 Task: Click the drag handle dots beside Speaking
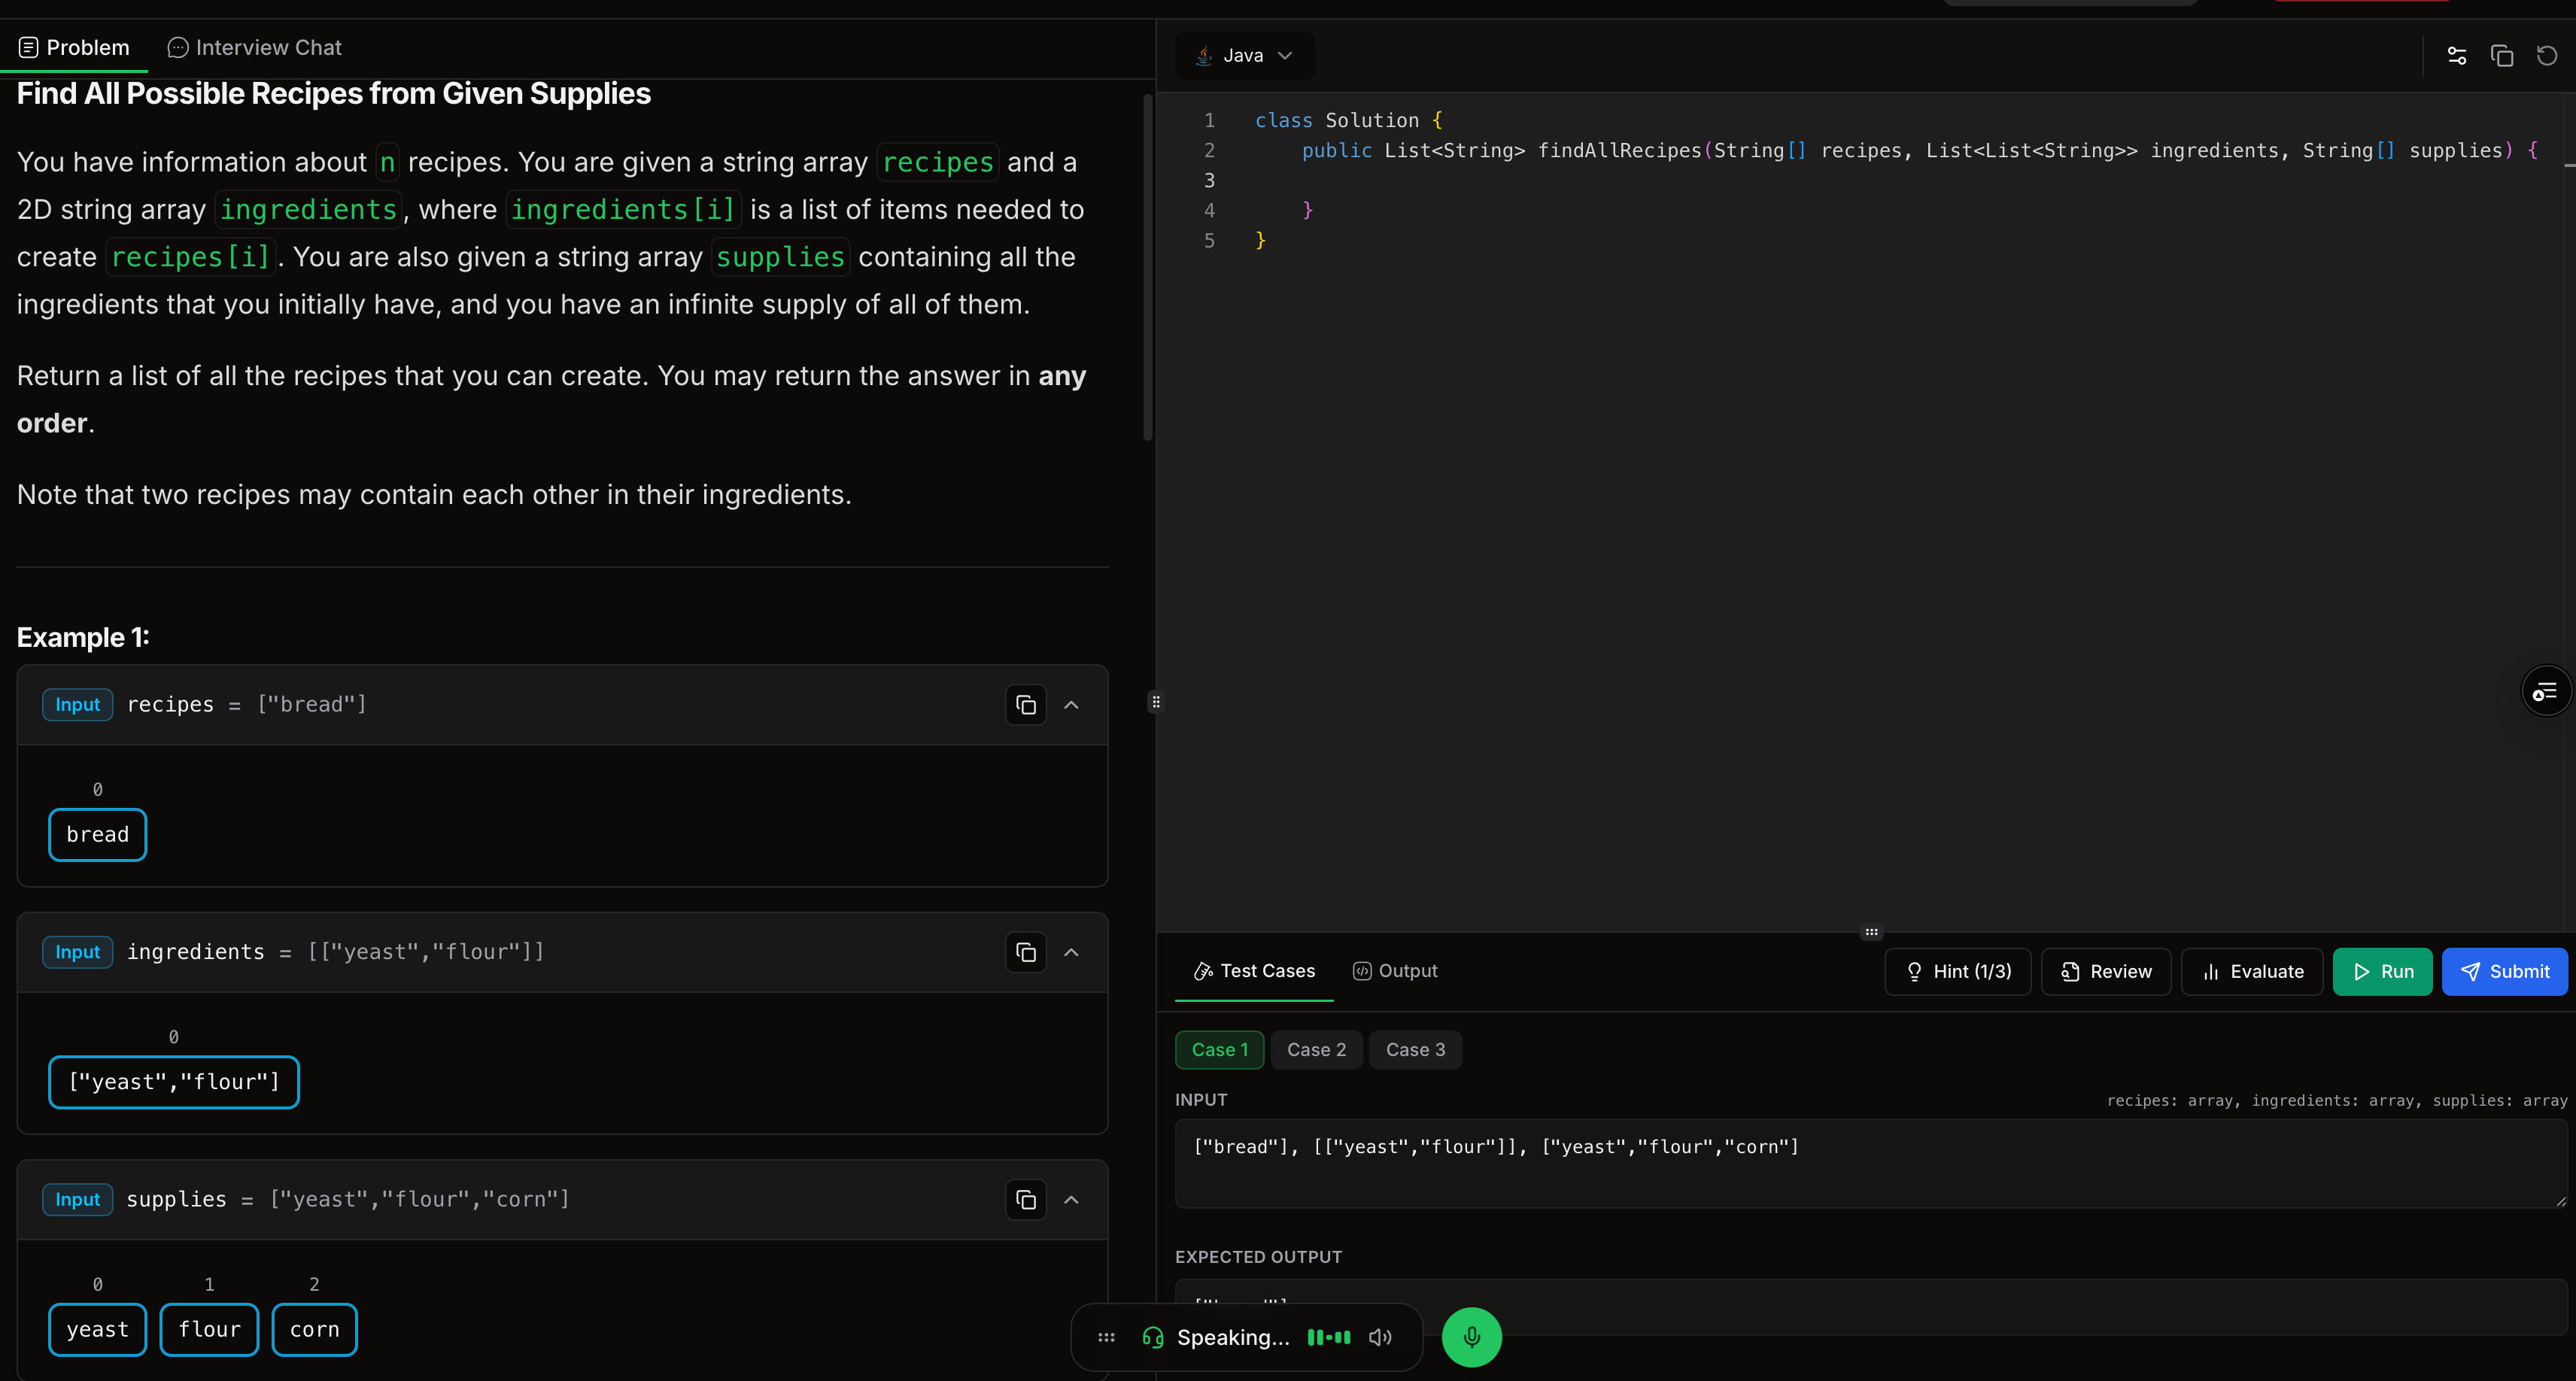[1106, 1337]
